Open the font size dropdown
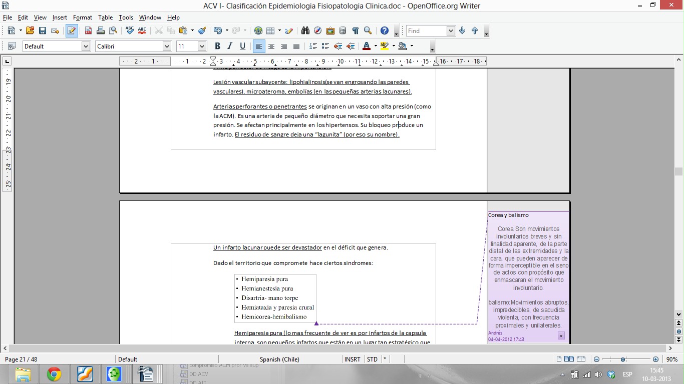684x384 pixels. coord(202,46)
